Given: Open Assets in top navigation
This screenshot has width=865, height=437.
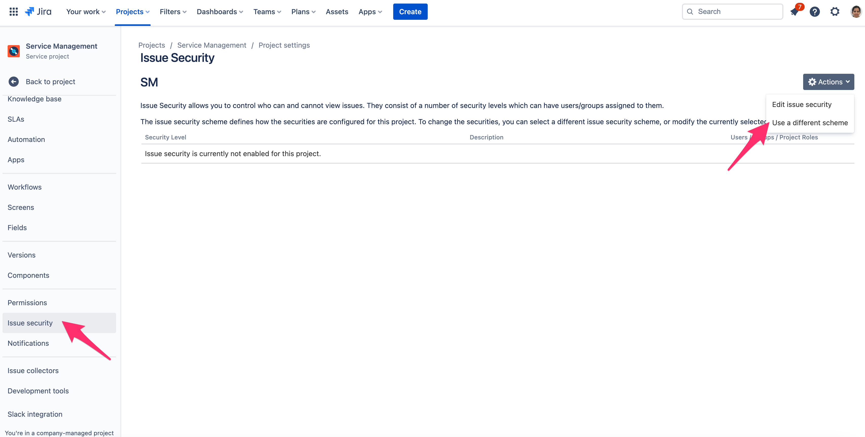Looking at the screenshot, I should (x=337, y=12).
